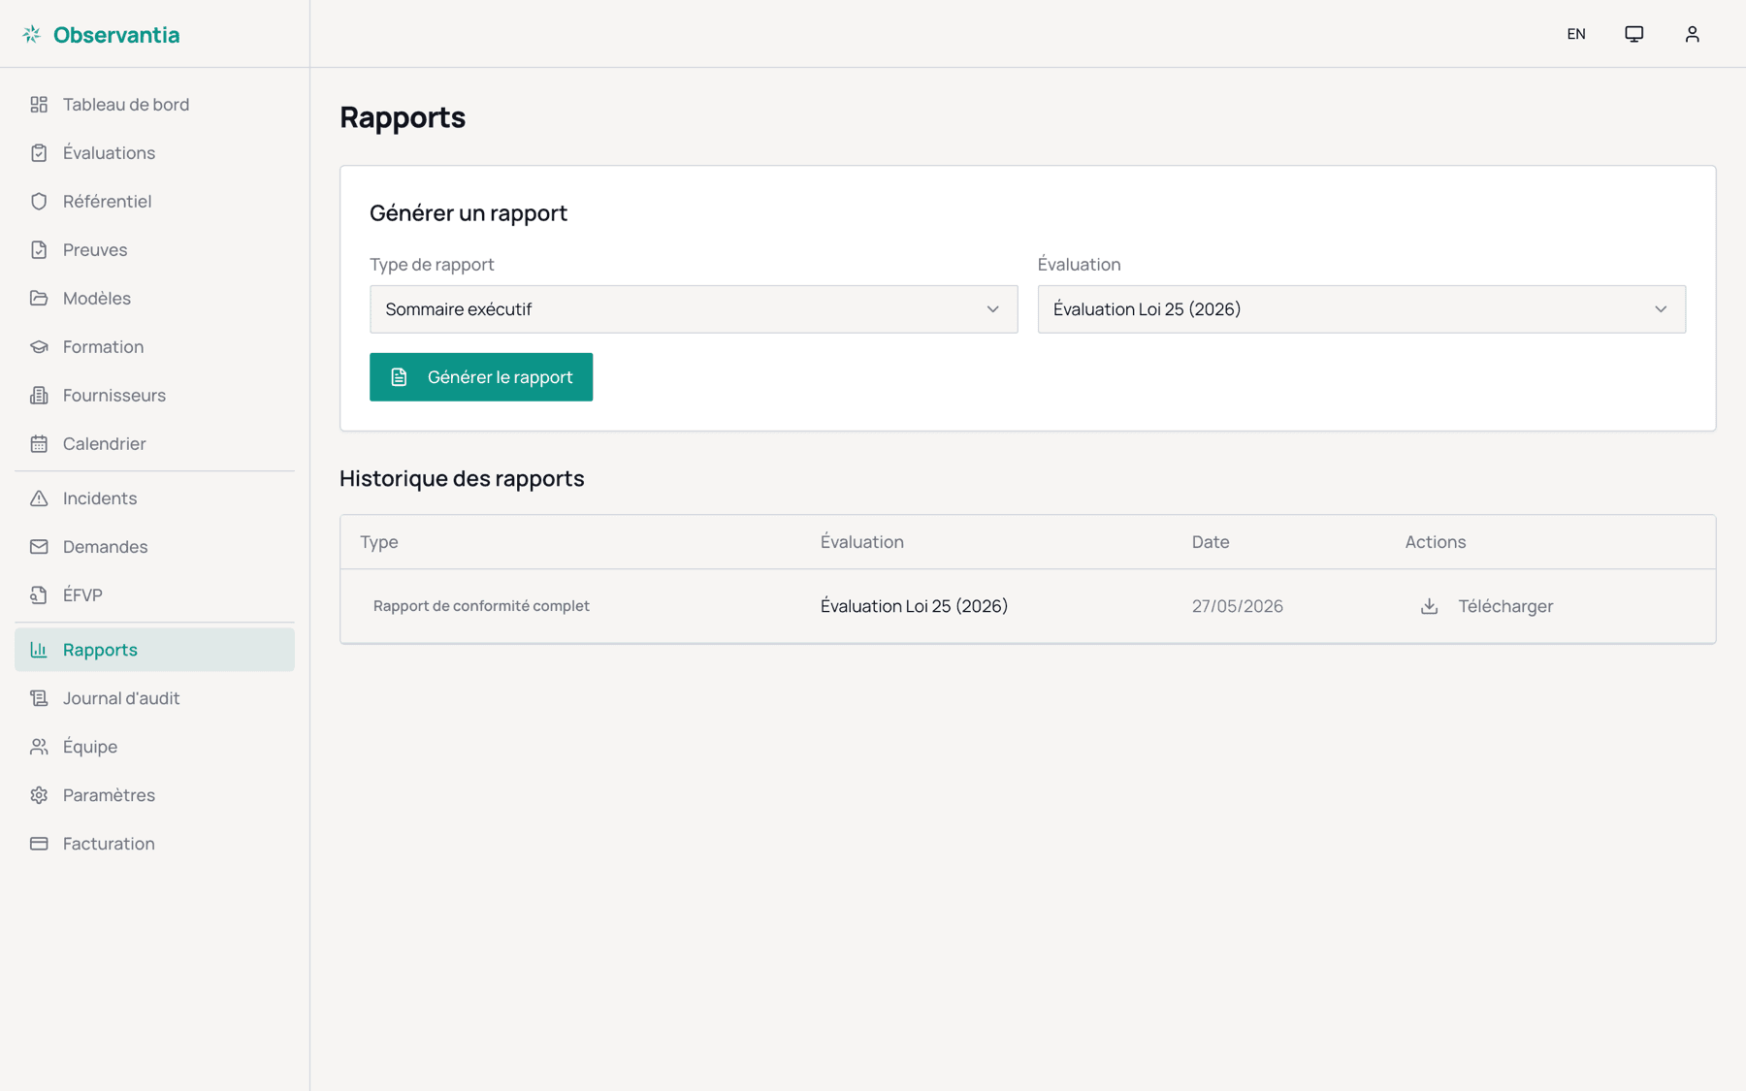Expand chevron on Sommaire exécutif select
Image resolution: width=1746 pixels, height=1091 pixels.
tap(993, 309)
